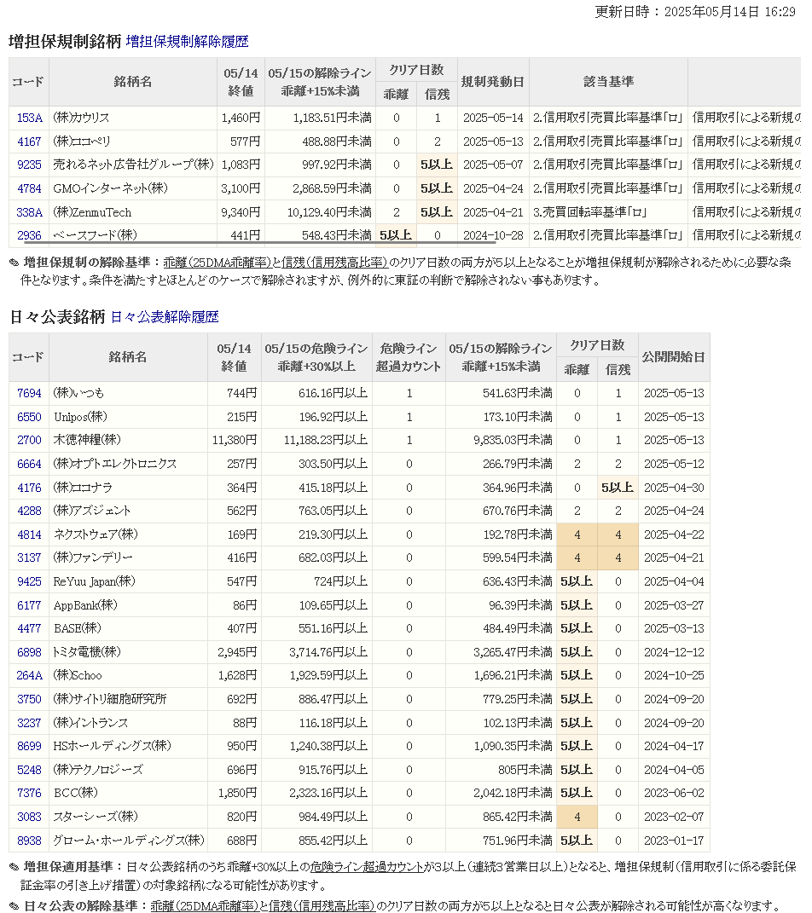Open the 日々公表解除履歴 link
812x913 pixels.
[x=165, y=317]
